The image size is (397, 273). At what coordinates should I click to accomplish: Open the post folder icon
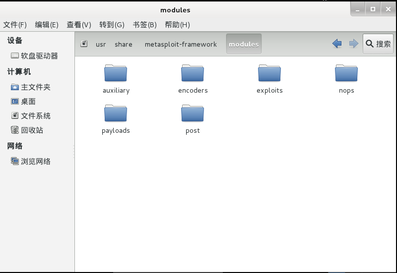[x=193, y=113]
